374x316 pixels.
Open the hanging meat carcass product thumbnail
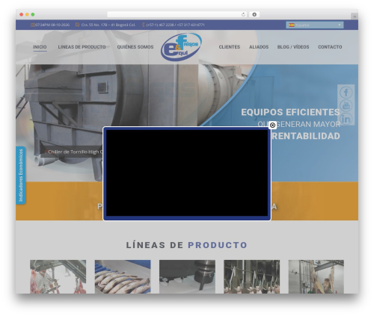(58, 276)
